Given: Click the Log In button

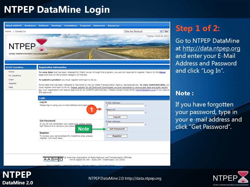Looking at the screenshot, I should pos(117,117).
